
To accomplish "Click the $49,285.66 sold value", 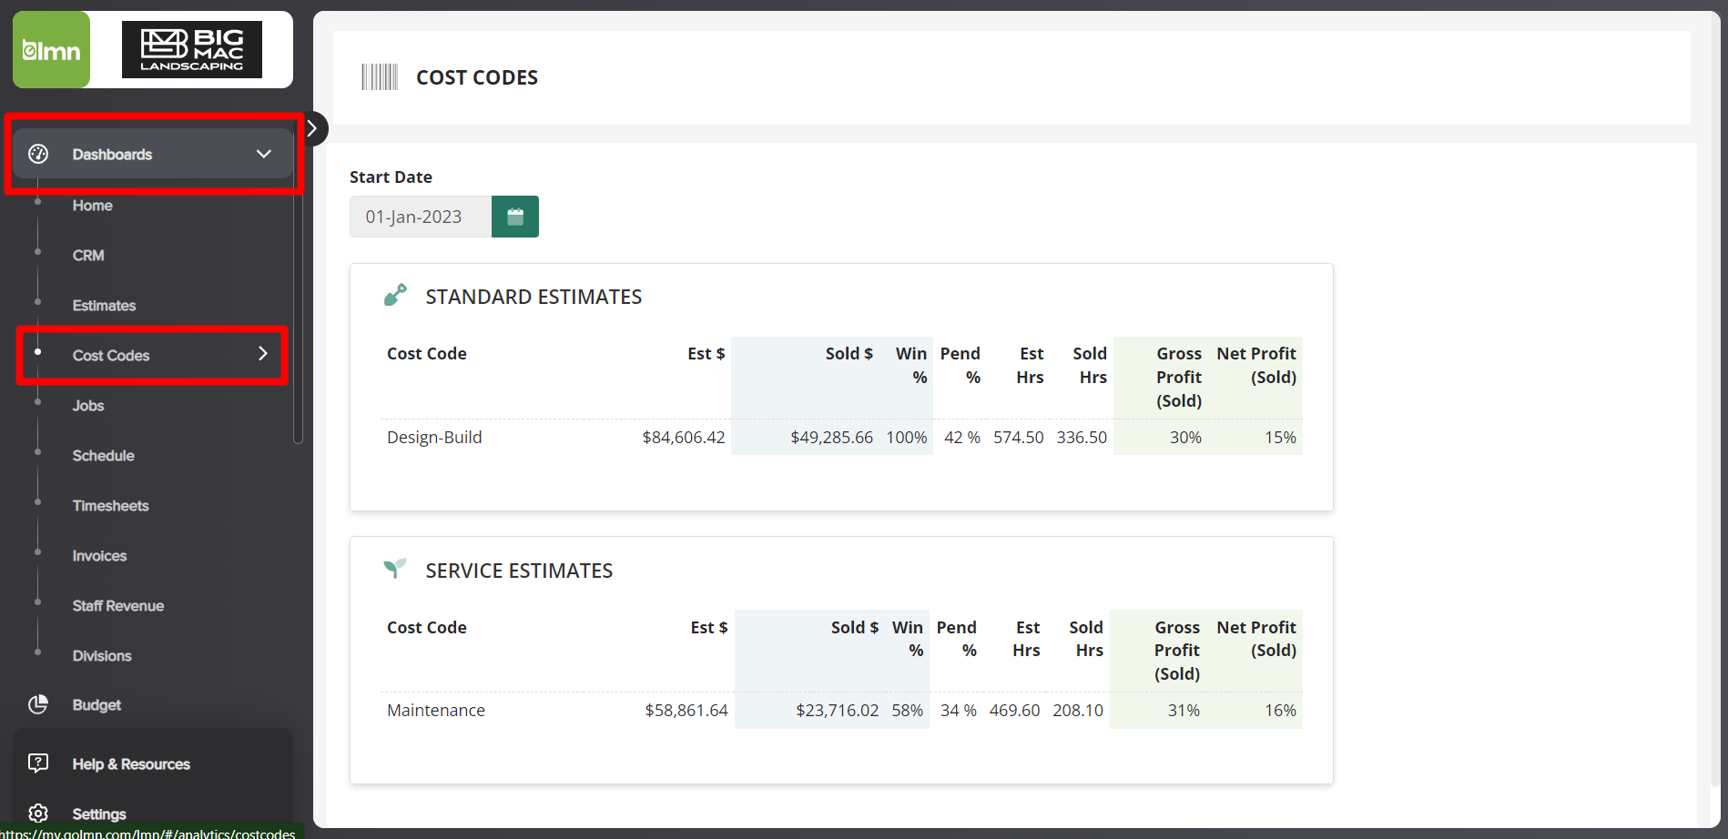I will pos(831,438).
